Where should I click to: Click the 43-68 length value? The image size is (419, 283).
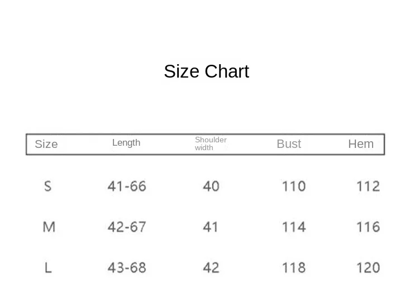(x=127, y=267)
